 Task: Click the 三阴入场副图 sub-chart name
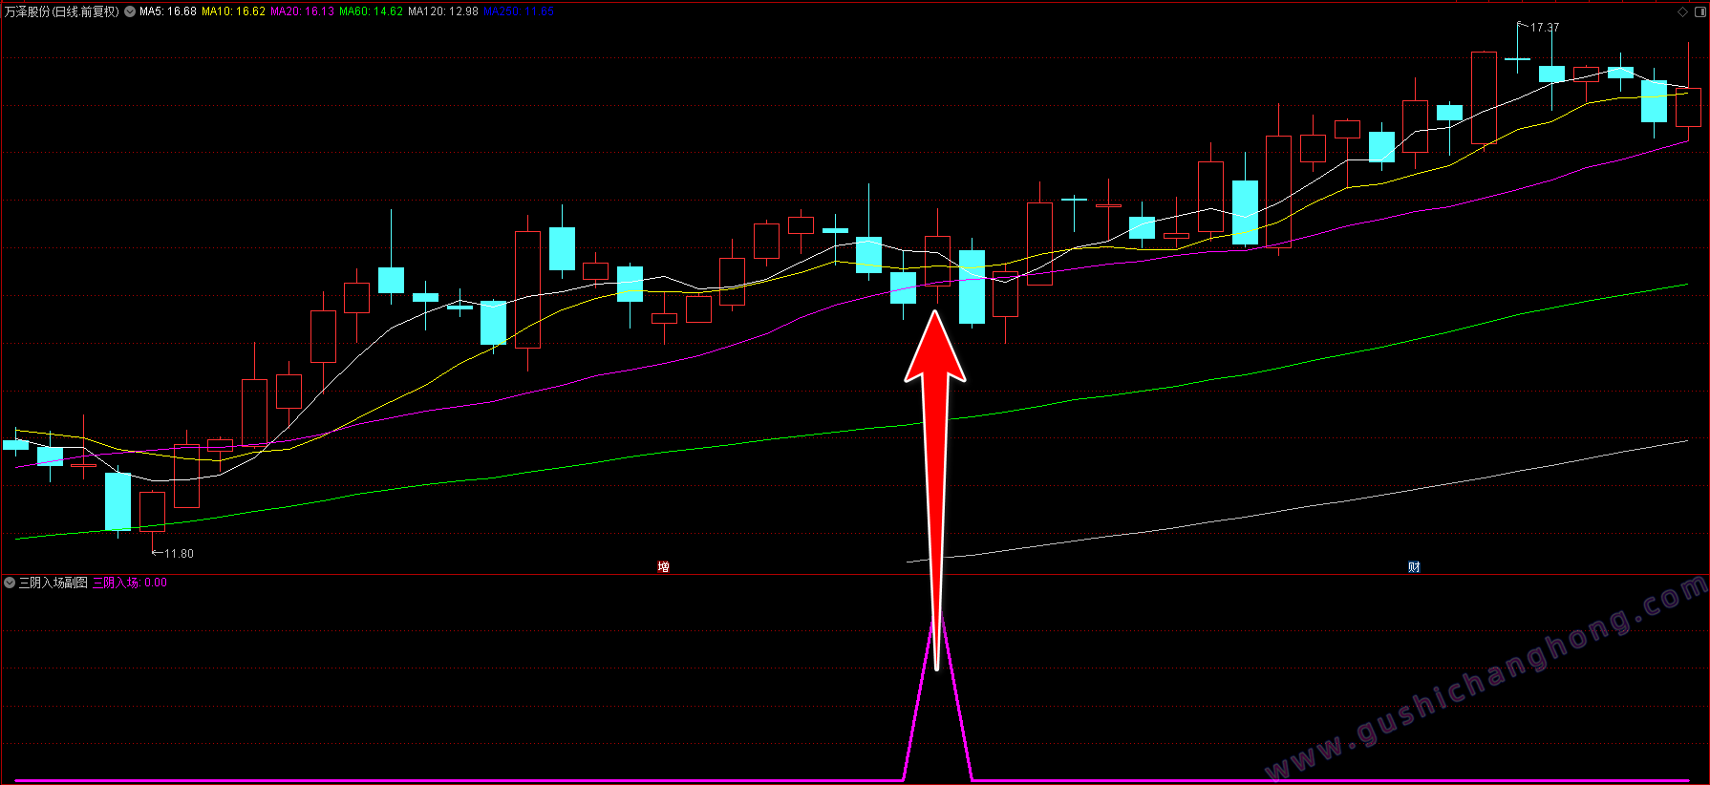tap(53, 583)
